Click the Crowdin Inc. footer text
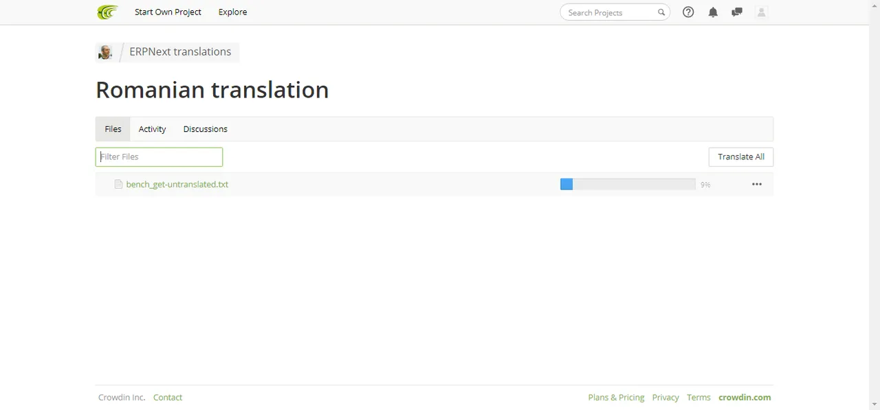Image resolution: width=880 pixels, height=410 pixels. (122, 398)
